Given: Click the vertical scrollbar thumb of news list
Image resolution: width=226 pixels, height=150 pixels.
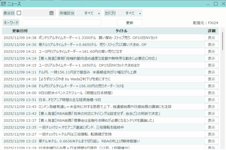Looking at the screenshot, I should [223, 41].
